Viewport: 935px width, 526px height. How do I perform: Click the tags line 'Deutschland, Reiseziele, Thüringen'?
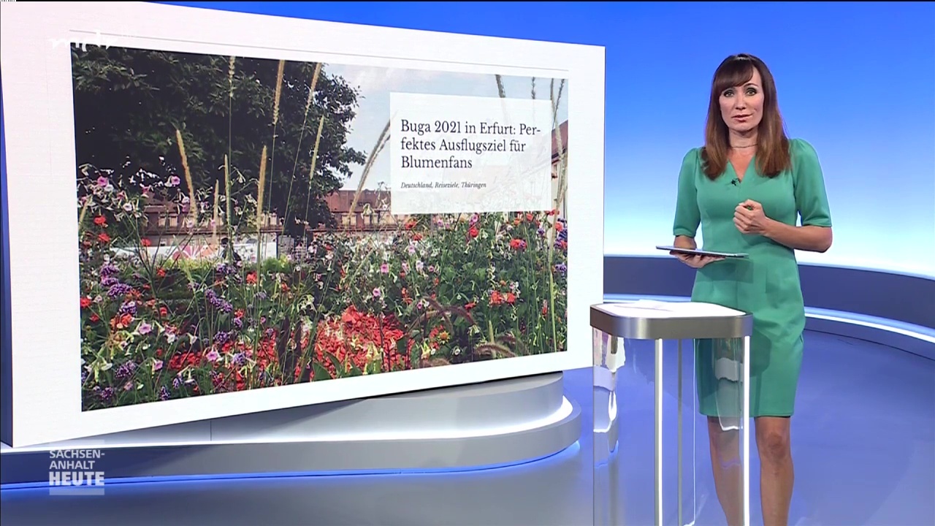click(x=443, y=186)
